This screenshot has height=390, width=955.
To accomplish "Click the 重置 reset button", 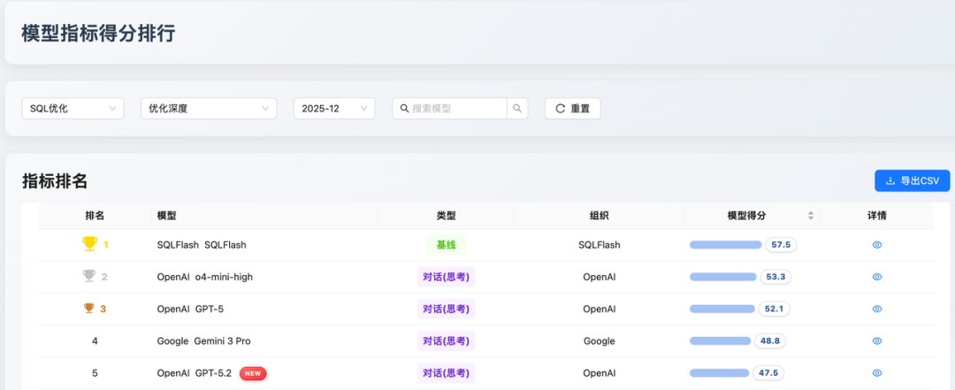I will tap(572, 109).
